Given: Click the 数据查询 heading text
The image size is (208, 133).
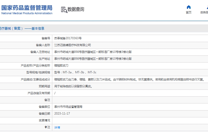Looking at the screenshot, I should (x=76, y=9).
